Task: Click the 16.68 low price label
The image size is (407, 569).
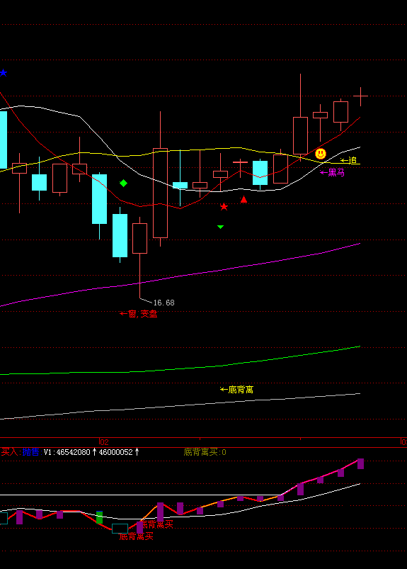Action: pyautogui.click(x=164, y=303)
